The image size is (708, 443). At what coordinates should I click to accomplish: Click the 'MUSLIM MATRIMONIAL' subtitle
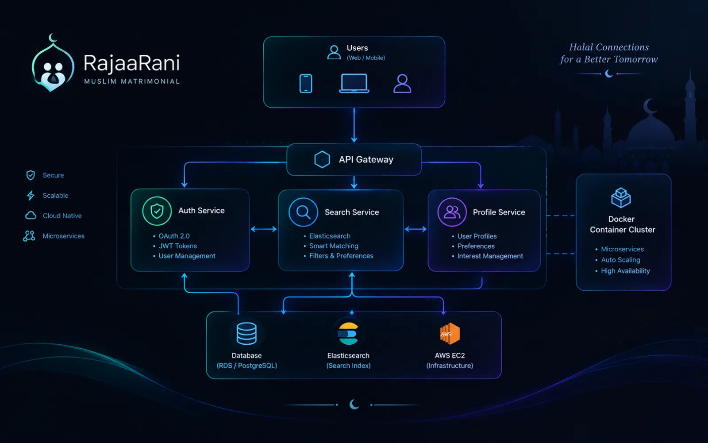(x=132, y=81)
